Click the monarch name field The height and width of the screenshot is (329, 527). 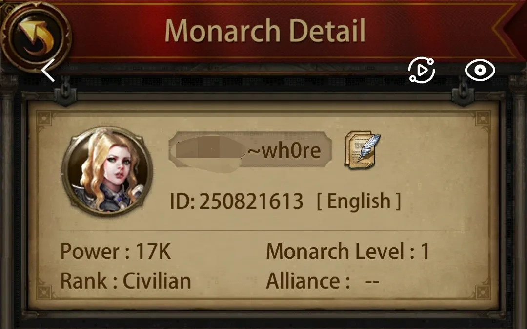tap(250, 150)
